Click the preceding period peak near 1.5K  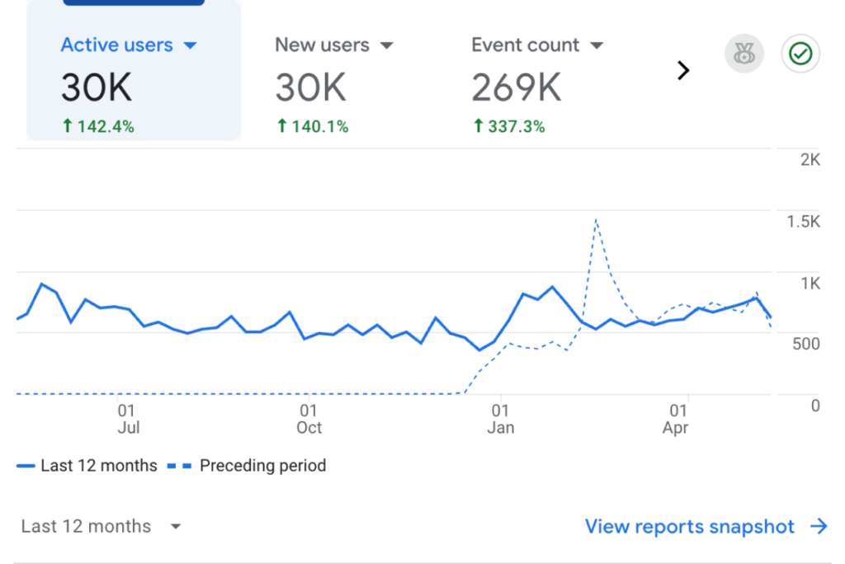[596, 220]
